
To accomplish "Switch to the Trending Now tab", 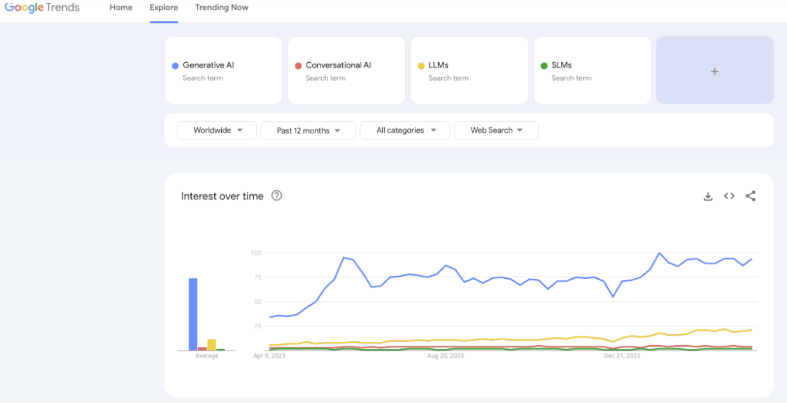I will click(222, 7).
